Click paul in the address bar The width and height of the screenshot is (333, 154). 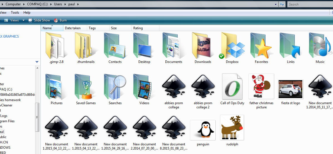point(72,4)
